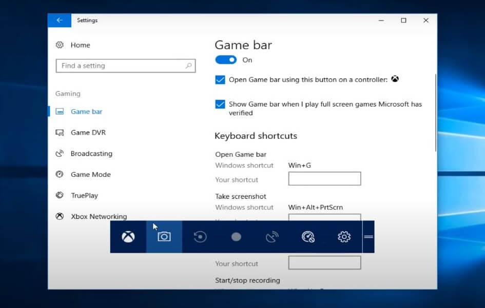Image resolution: width=485 pixels, height=308 pixels.
Task: Go to Settings Home
Action: tap(80, 45)
